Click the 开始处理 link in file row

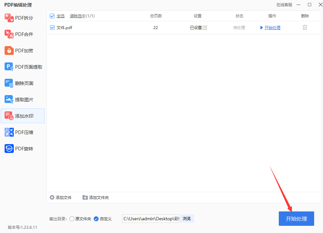tap(272, 27)
